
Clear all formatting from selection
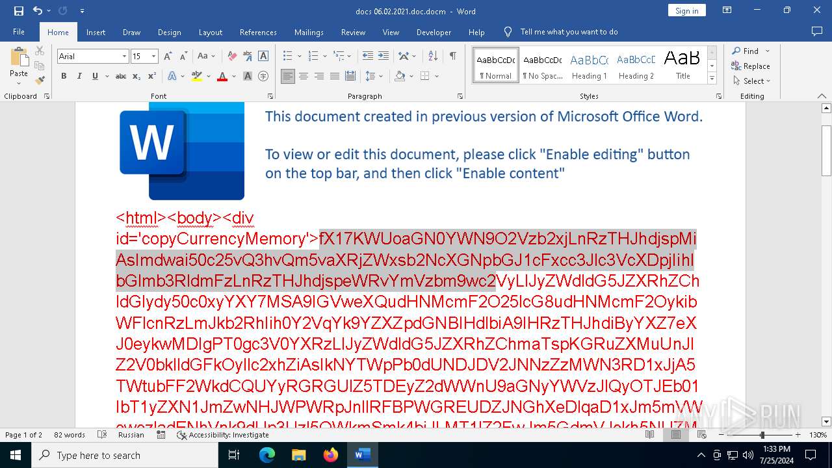[231, 57]
